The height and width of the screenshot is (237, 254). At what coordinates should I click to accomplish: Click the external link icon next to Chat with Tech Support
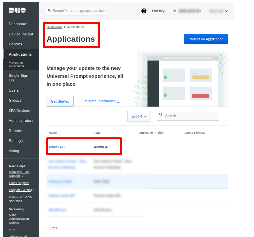[22, 176]
